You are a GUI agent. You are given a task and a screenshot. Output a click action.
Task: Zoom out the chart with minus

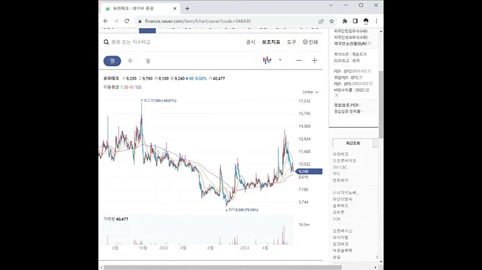299,60
